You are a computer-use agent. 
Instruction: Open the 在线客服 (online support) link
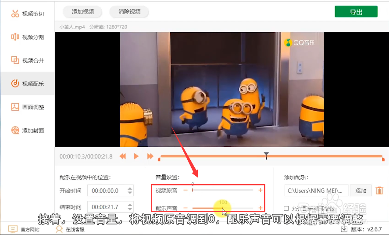[75, 230]
